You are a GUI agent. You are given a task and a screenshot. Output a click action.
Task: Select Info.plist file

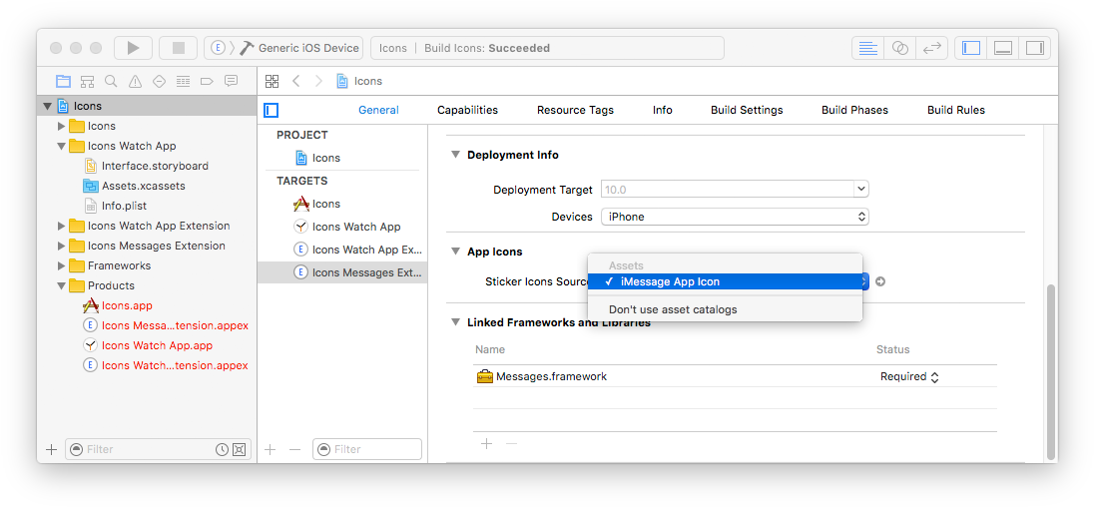click(124, 206)
